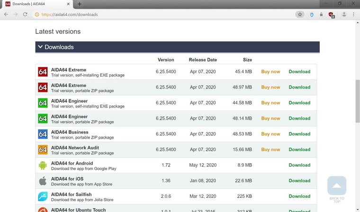
Task: Buy now AIDA64 Network Audit edition
Action: click(270, 150)
